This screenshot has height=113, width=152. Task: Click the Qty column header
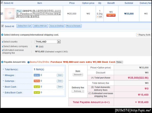(x=100, y=3)
